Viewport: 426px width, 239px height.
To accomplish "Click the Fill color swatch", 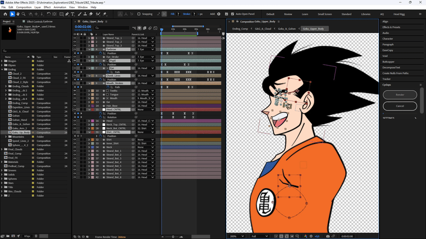I will click(178, 14).
